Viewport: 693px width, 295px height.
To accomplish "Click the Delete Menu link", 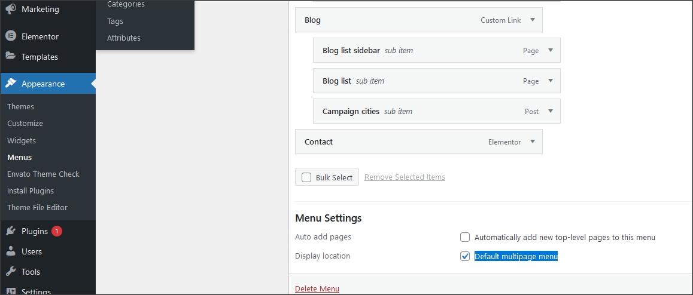I will click(x=317, y=289).
